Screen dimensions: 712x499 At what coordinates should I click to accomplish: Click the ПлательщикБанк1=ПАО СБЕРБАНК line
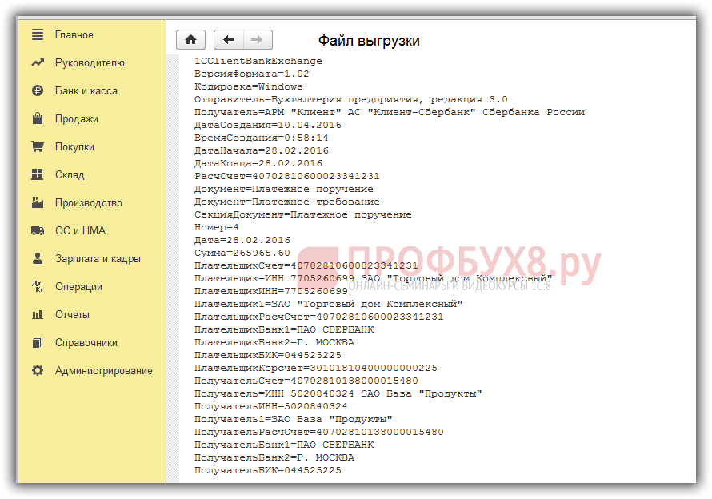(284, 329)
